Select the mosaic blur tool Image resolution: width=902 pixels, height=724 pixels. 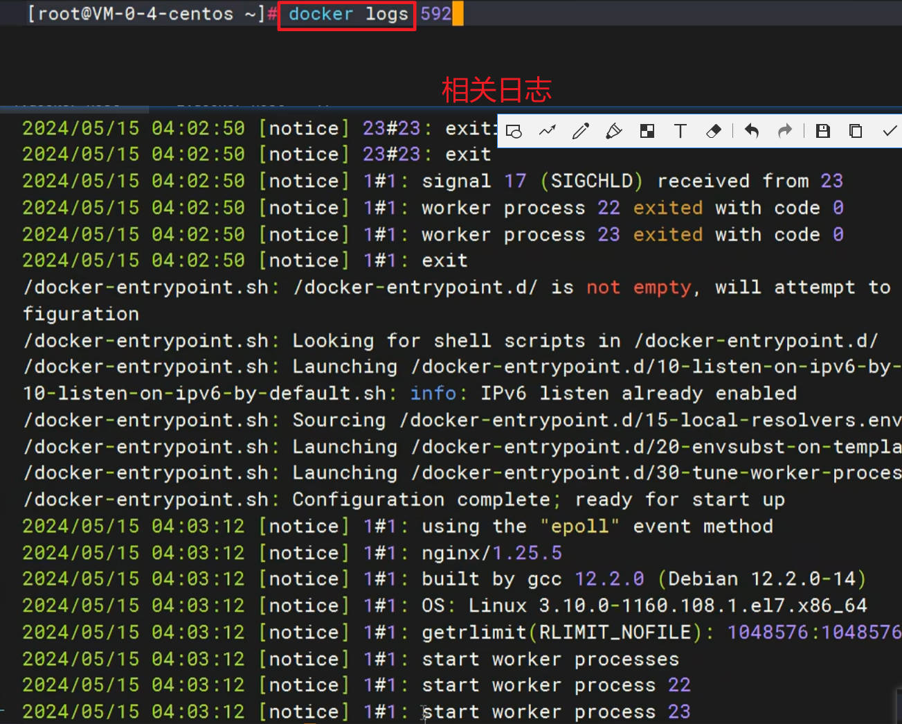(x=647, y=131)
